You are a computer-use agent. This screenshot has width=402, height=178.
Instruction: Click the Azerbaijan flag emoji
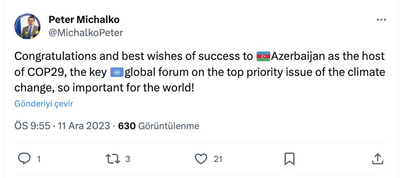263,57
